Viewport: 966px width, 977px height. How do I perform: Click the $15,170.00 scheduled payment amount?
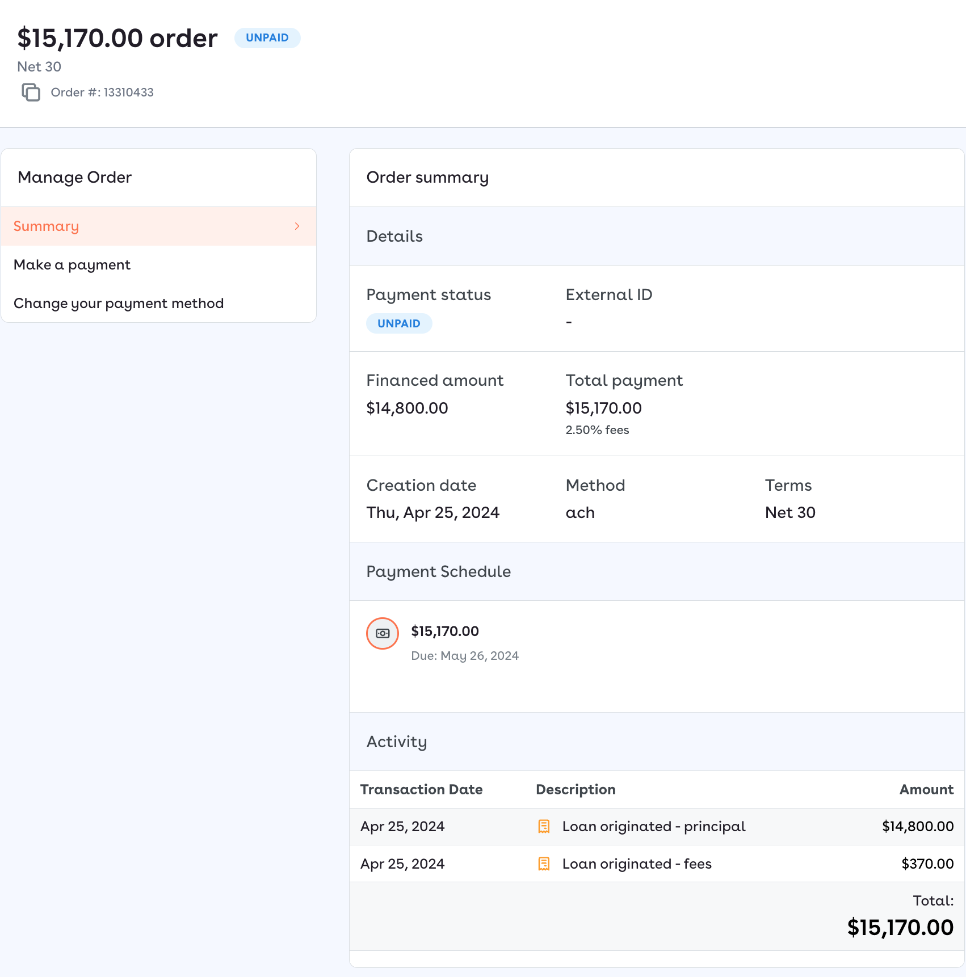coord(445,631)
